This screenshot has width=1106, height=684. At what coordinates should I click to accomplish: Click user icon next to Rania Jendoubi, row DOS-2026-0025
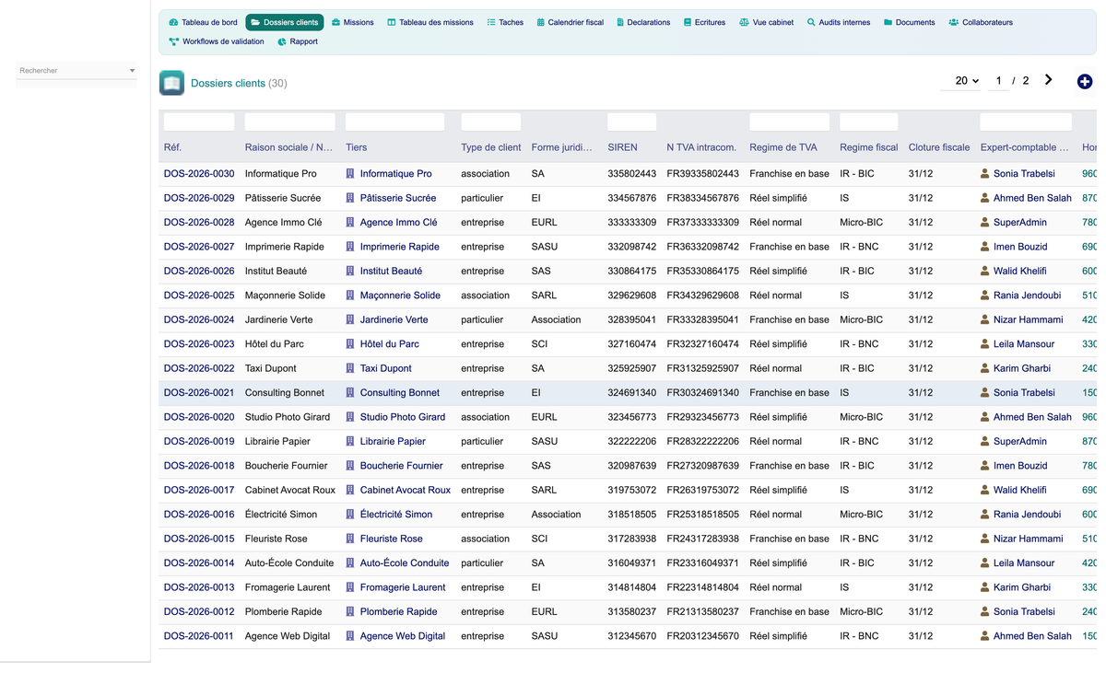985,296
